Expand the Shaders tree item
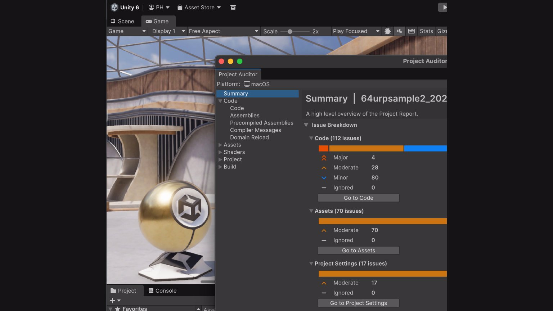 click(220, 152)
